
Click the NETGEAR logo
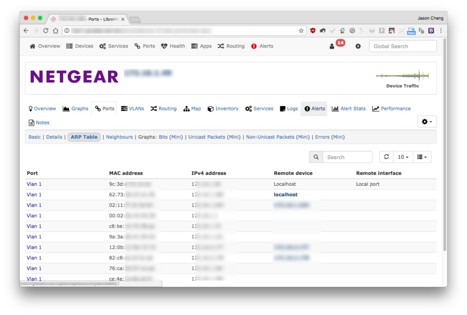(x=74, y=76)
